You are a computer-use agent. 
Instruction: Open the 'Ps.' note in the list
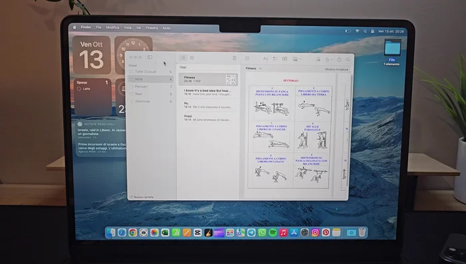(208, 105)
